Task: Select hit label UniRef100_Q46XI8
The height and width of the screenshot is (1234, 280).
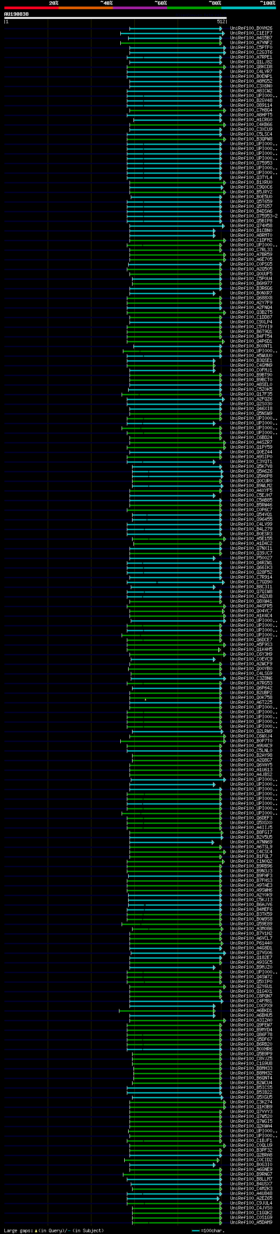Action: 251,408
